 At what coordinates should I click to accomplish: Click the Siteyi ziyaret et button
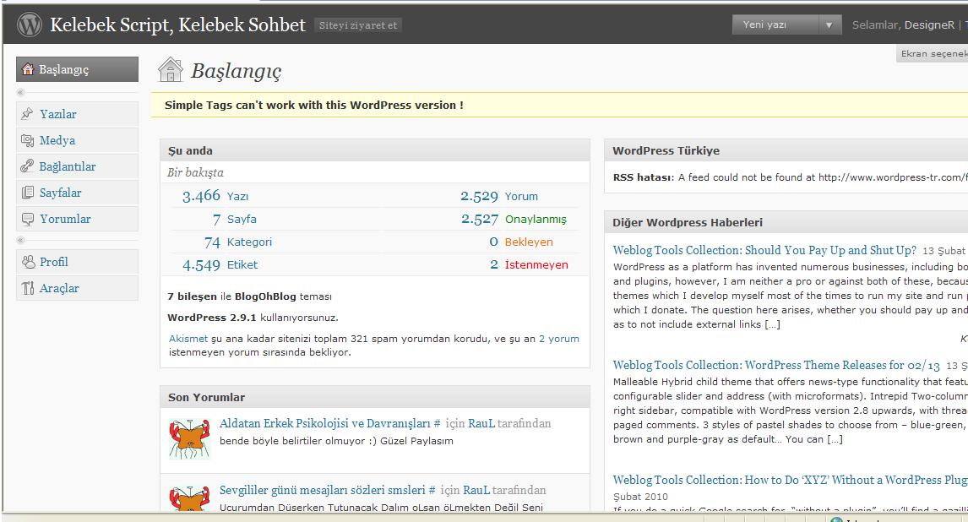(358, 25)
